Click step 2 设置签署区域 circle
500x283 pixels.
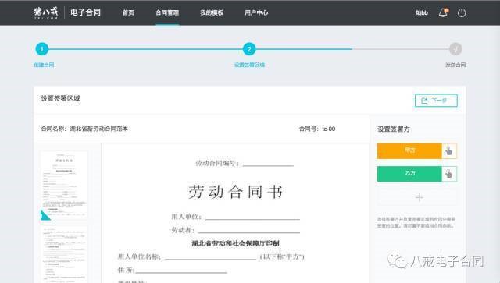pyautogui.click(x=249, y=49)
